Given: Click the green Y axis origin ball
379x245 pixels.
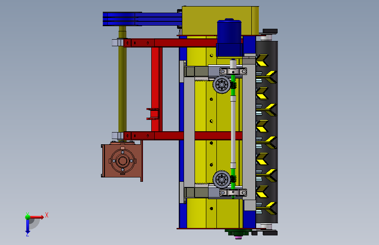Looking at the screenshot, I should tap(28, 217).
